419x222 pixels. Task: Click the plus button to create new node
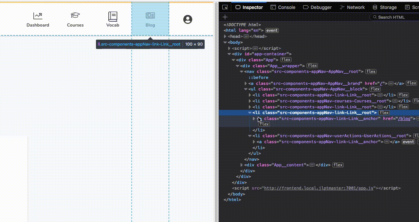[x=225, y=17]
